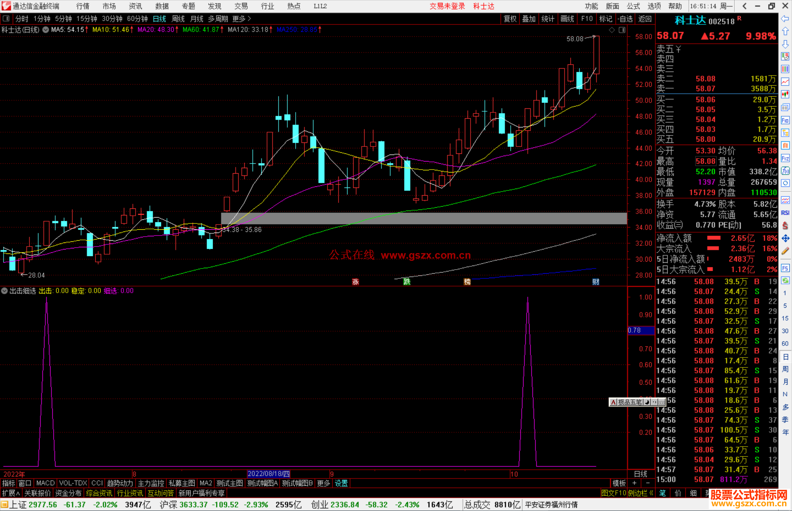The height and width of the screenshot is (511, 792).
Task: Switch to 日 period in sidebar
Action: [x=785, y=357]
